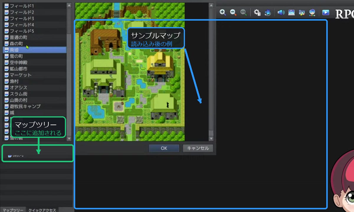Screen dimensions: 354x212
Task: Select sample map フィールド2
Action: tap(35, 12)
